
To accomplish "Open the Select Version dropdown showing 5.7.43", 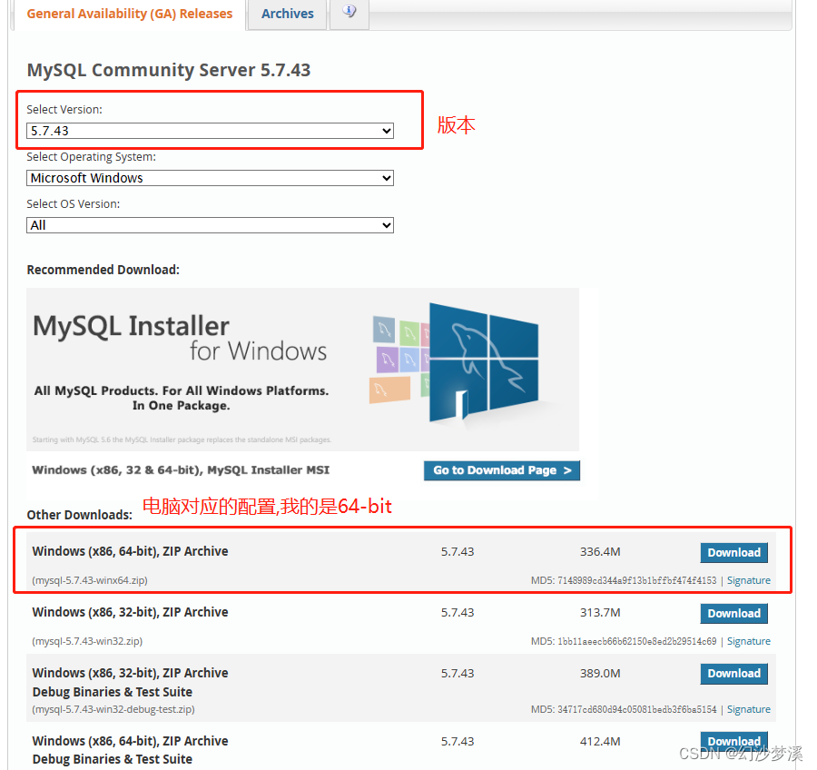I will (x=210, y=131).
